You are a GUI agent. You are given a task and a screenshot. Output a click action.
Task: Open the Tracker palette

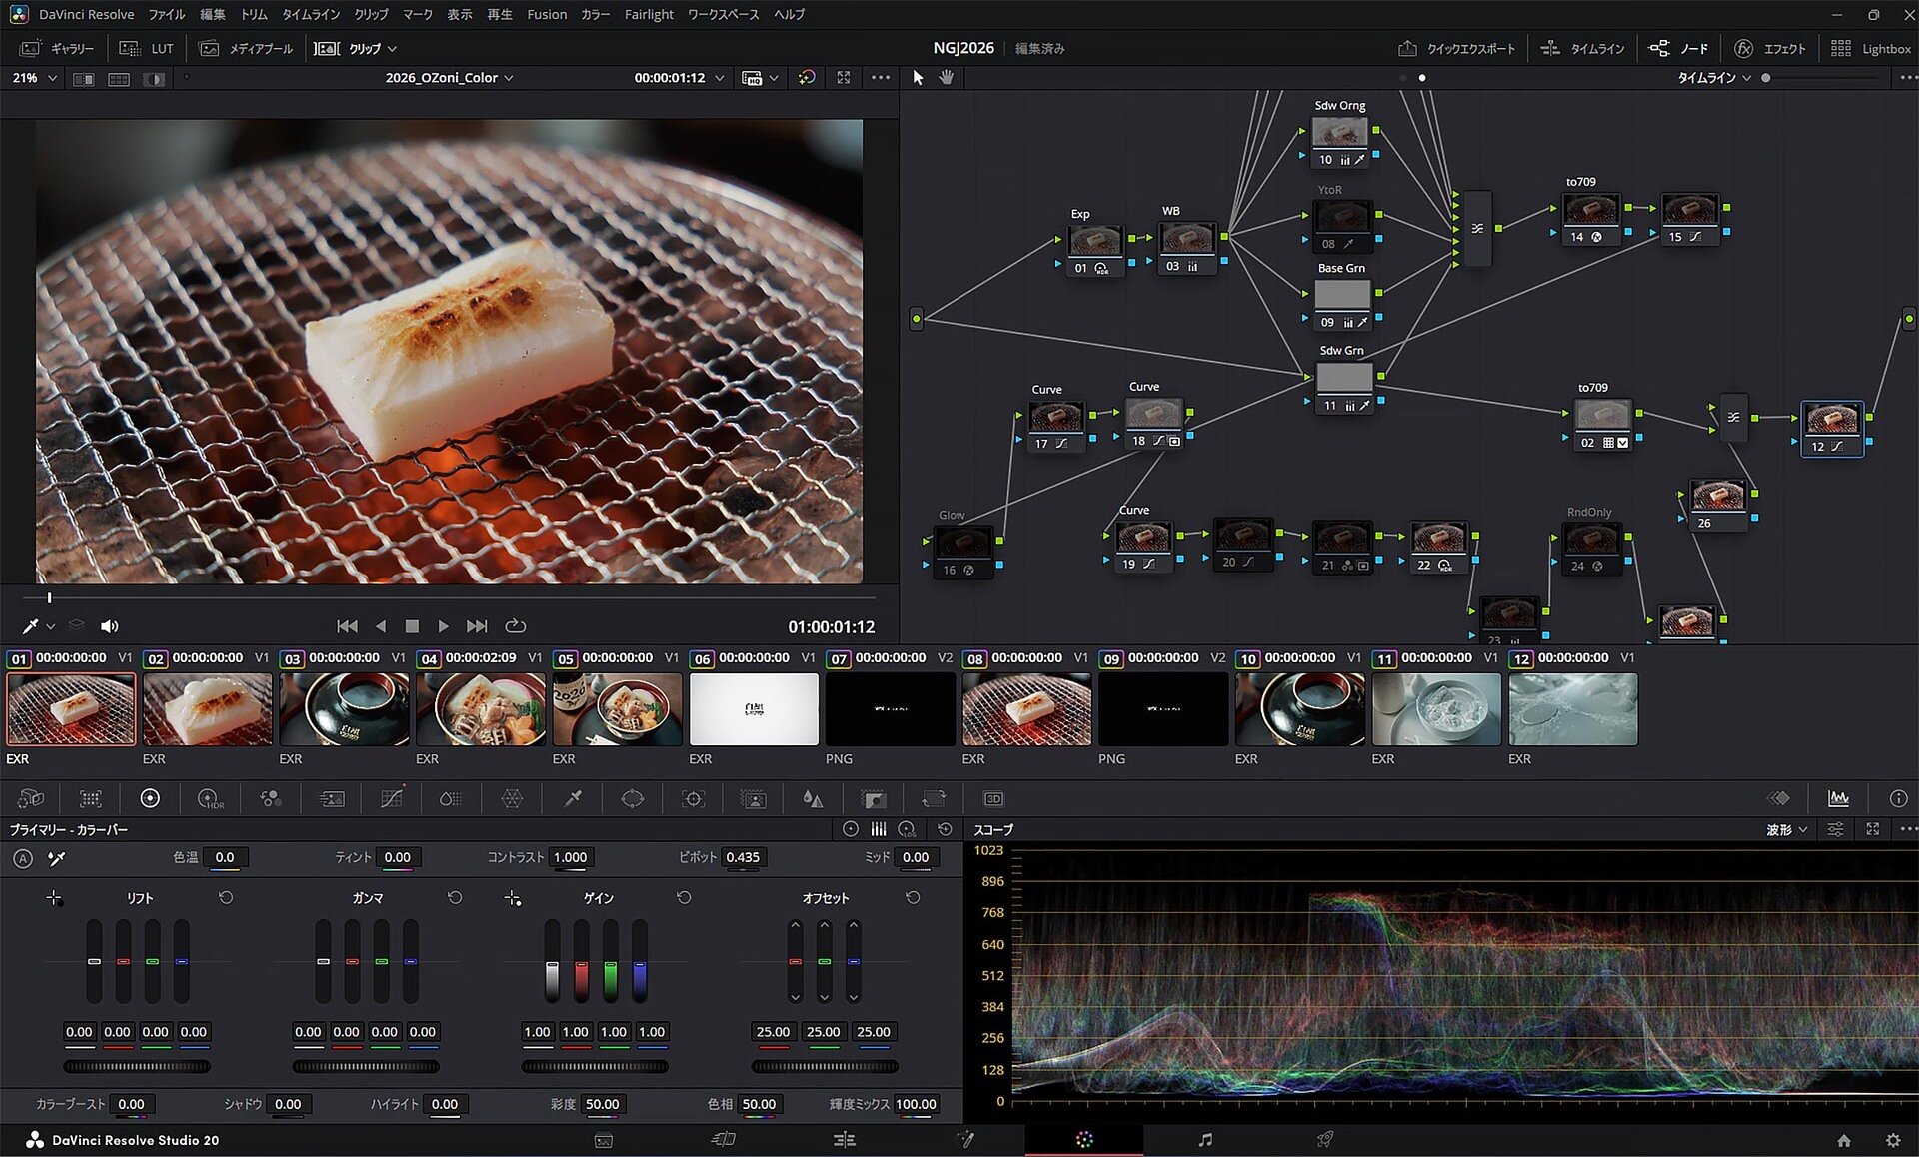click(692, 799)
